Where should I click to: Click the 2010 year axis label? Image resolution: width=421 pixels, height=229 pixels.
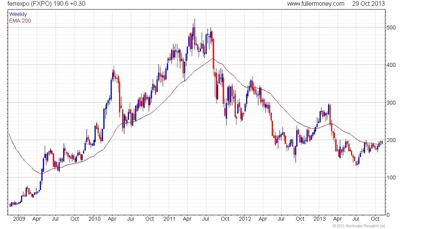point(95,219)
